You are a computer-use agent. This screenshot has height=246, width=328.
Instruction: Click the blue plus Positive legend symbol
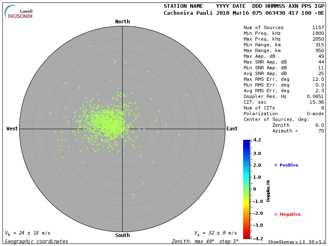tap(276, 165)
